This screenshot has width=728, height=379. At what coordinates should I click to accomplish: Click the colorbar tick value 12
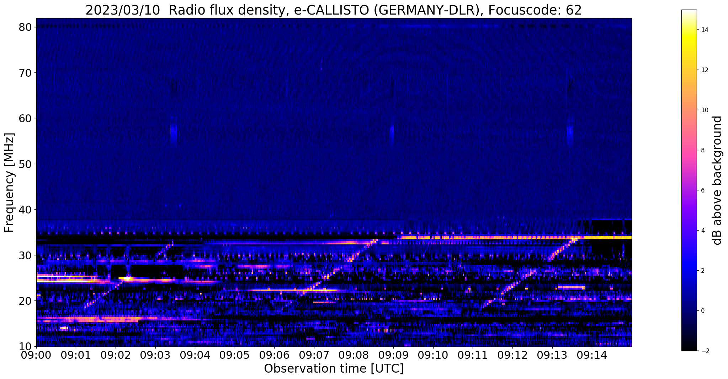tap(704, 70)
